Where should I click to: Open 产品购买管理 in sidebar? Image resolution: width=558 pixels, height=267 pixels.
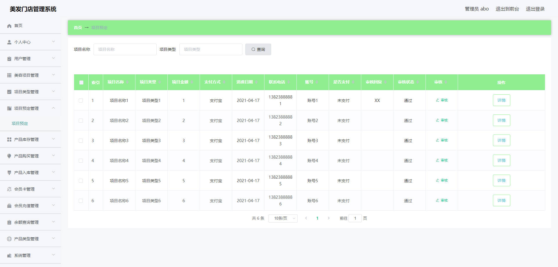tap(31, 156)
